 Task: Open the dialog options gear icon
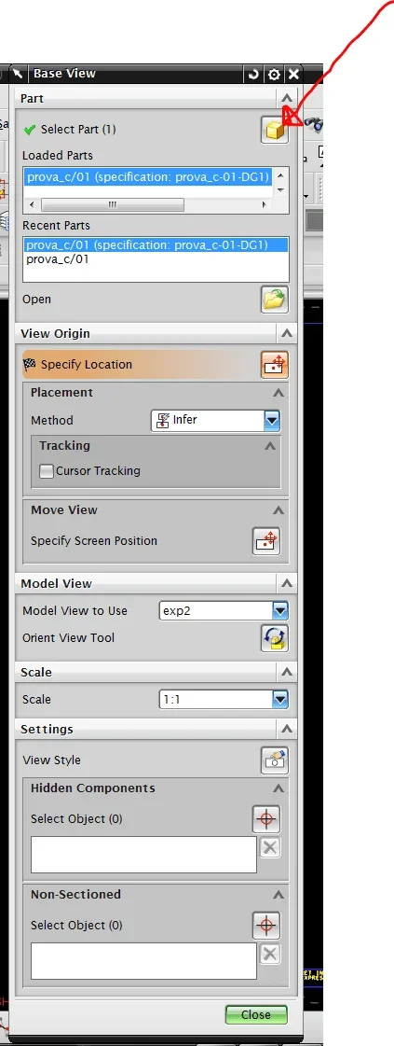274,74
